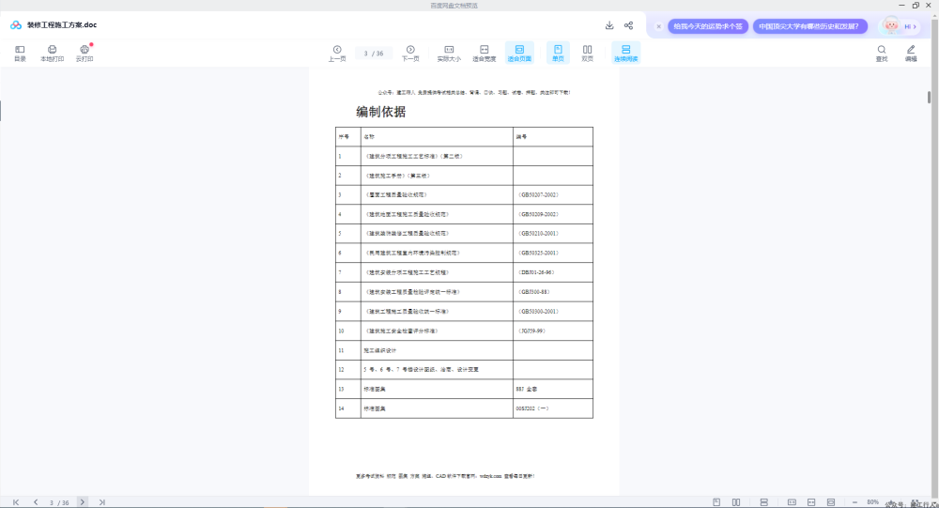The image size is (939, 508).
Task: Click the vertical scrollbar thumb
Action: 929,97
